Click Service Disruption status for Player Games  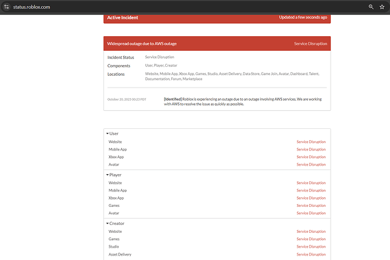pos(311,206)
